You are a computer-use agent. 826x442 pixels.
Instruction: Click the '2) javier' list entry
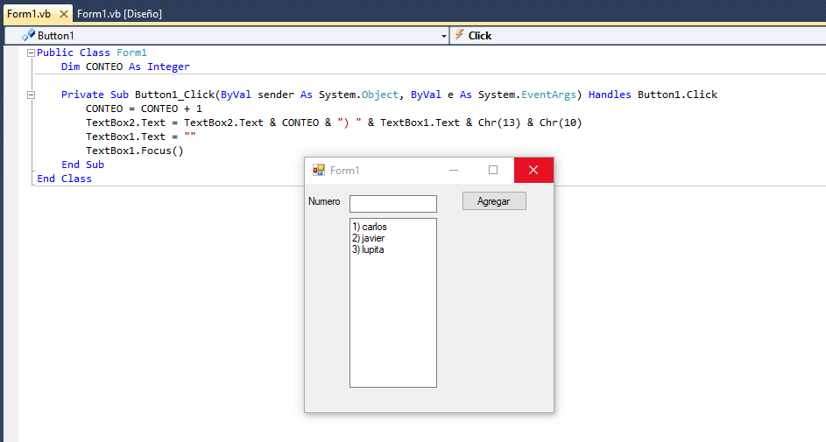tap(368, 238)
